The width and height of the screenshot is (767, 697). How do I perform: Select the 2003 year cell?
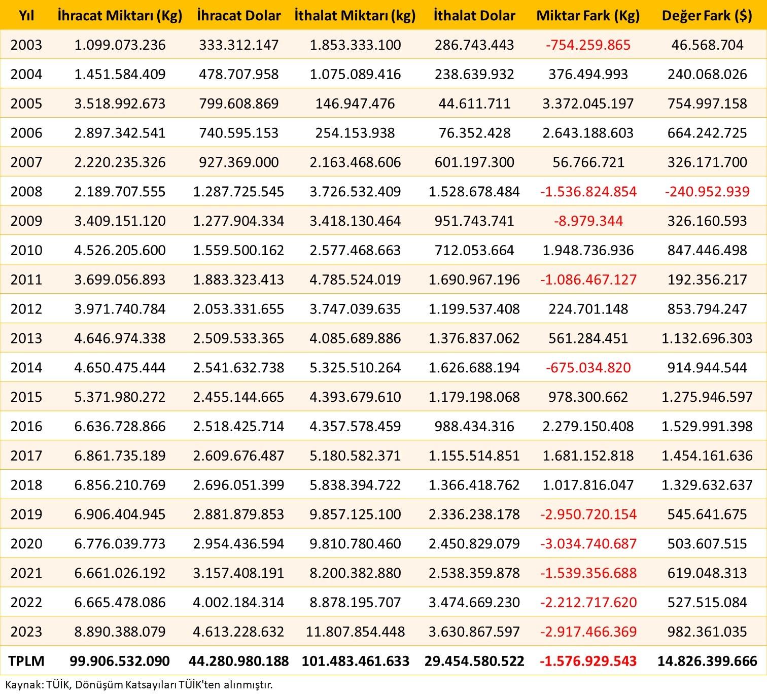[x=26, y=45]
